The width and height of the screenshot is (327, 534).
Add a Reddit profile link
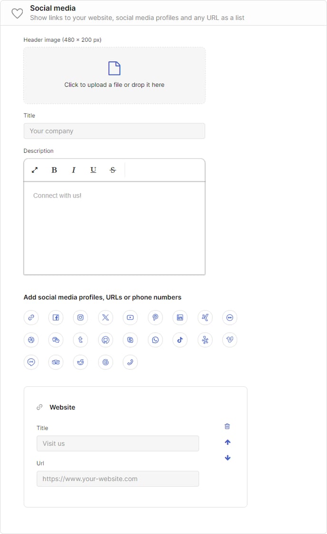(80, 362)
